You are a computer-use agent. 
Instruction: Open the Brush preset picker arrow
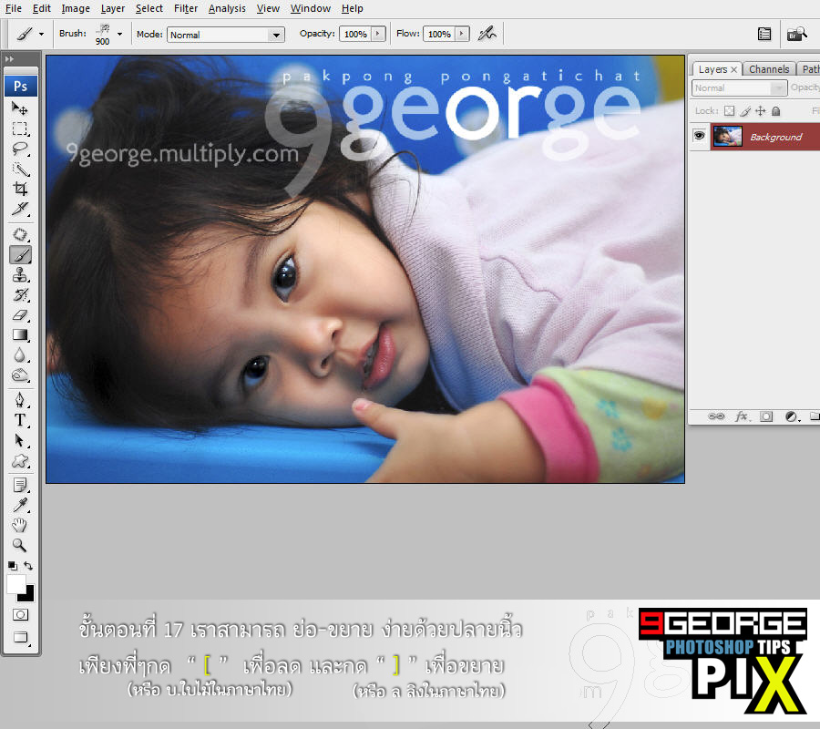pos(119,35)
